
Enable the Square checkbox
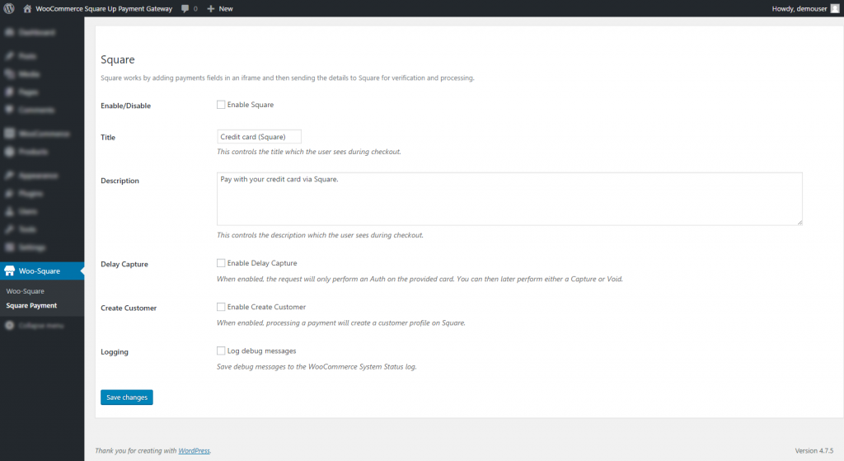pos(221,105)
